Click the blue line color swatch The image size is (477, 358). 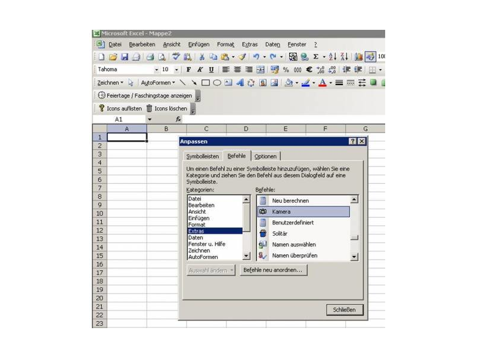(306, 82)
